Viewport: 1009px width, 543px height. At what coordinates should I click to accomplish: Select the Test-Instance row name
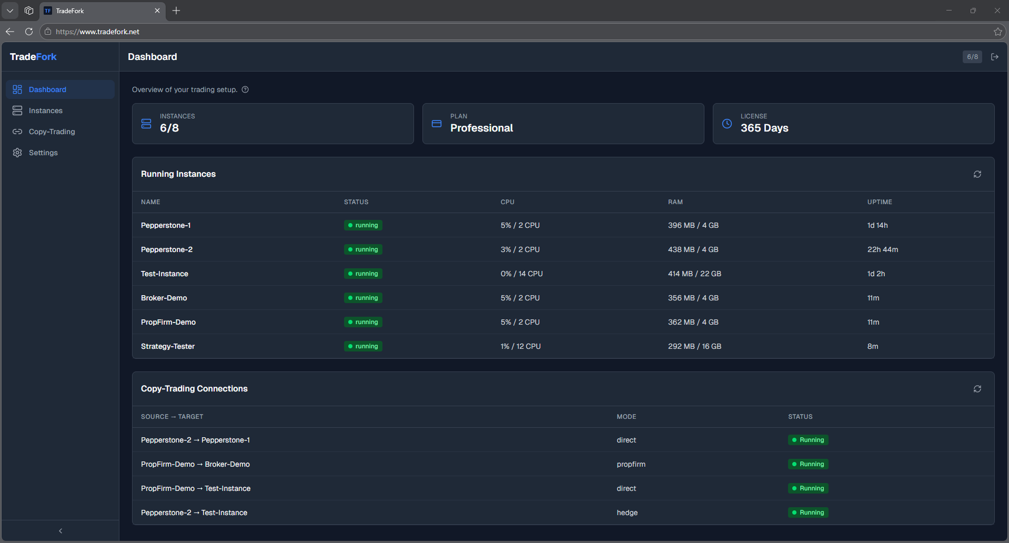165,274
